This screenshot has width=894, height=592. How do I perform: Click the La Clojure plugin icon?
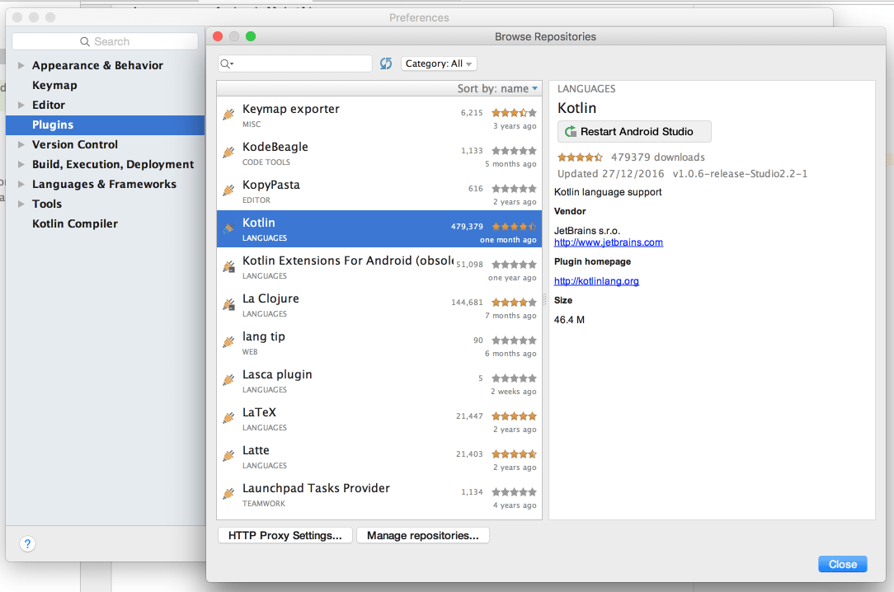(228, 303)
